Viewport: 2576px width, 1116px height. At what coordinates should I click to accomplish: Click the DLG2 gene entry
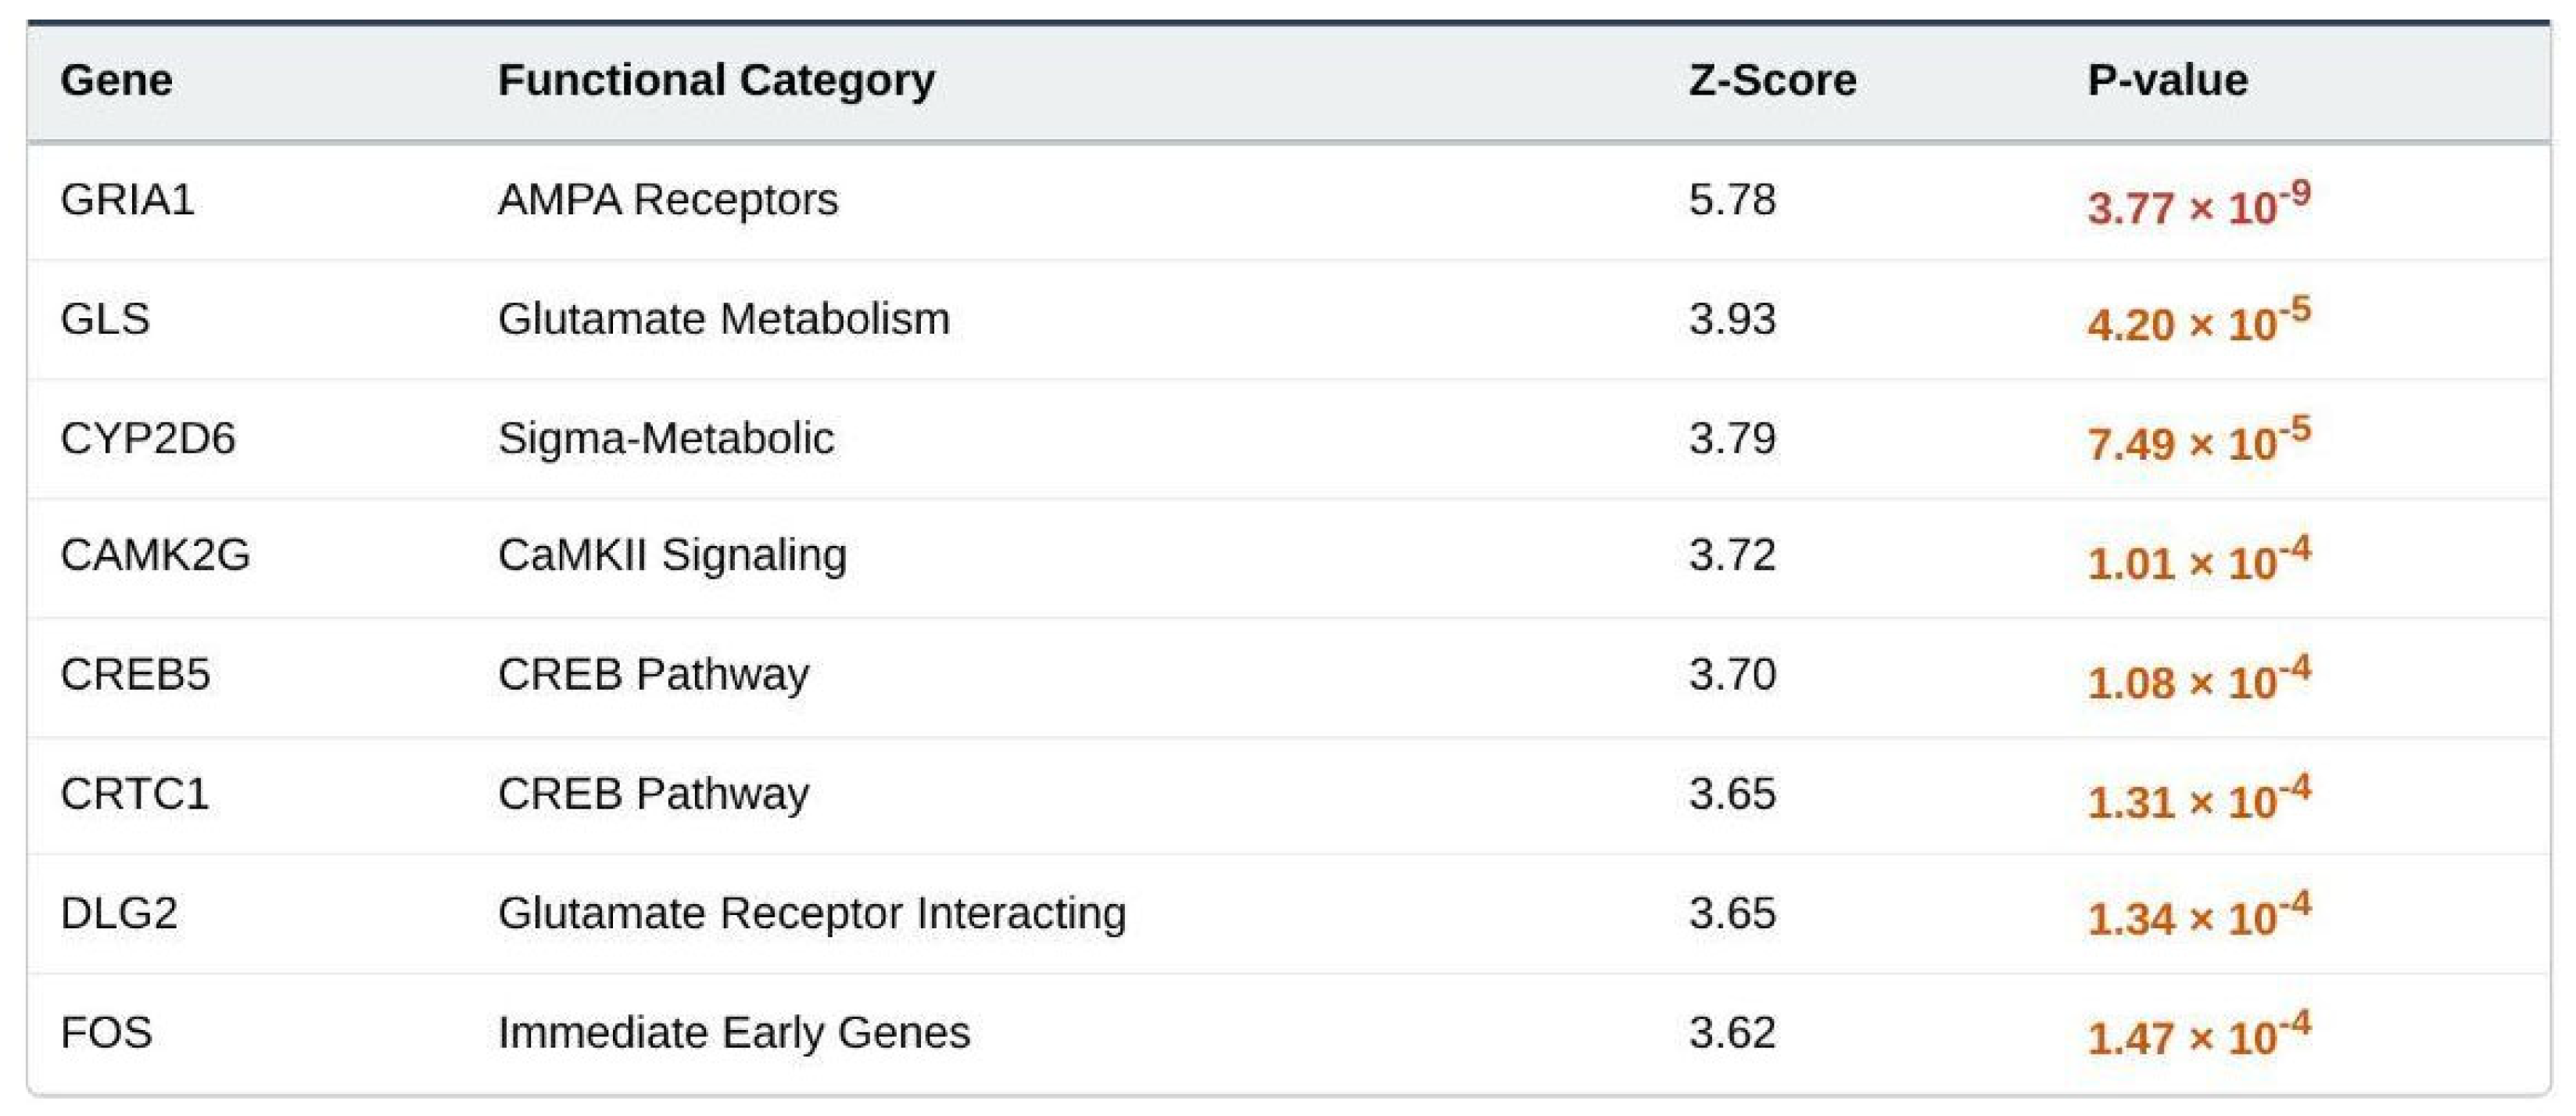tap(119, 913)
